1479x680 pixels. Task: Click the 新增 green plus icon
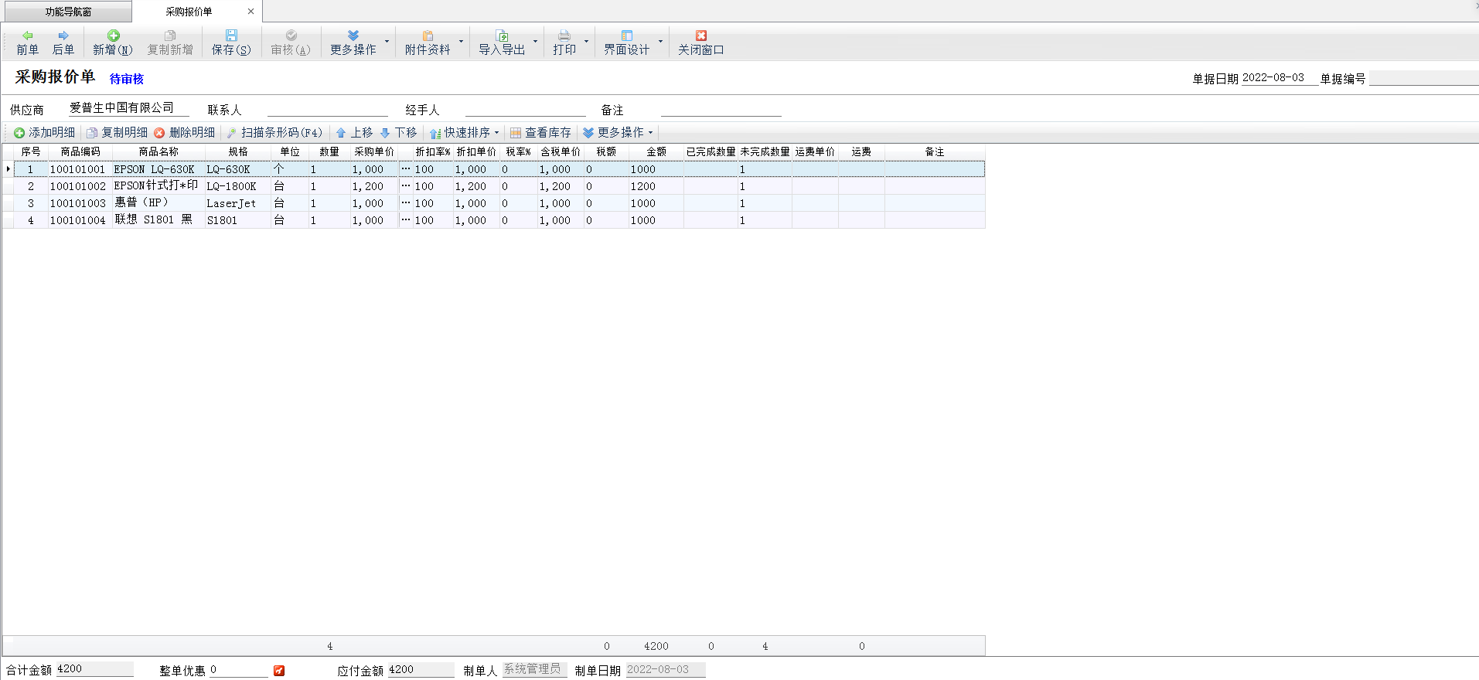113,36
